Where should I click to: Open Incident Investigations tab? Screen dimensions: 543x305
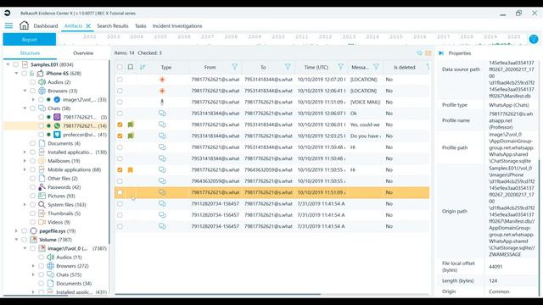pos(177,26)
